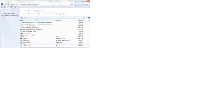Open View installed updates link
This screenshot has width=203, height=97.
(x=9, y=13)
